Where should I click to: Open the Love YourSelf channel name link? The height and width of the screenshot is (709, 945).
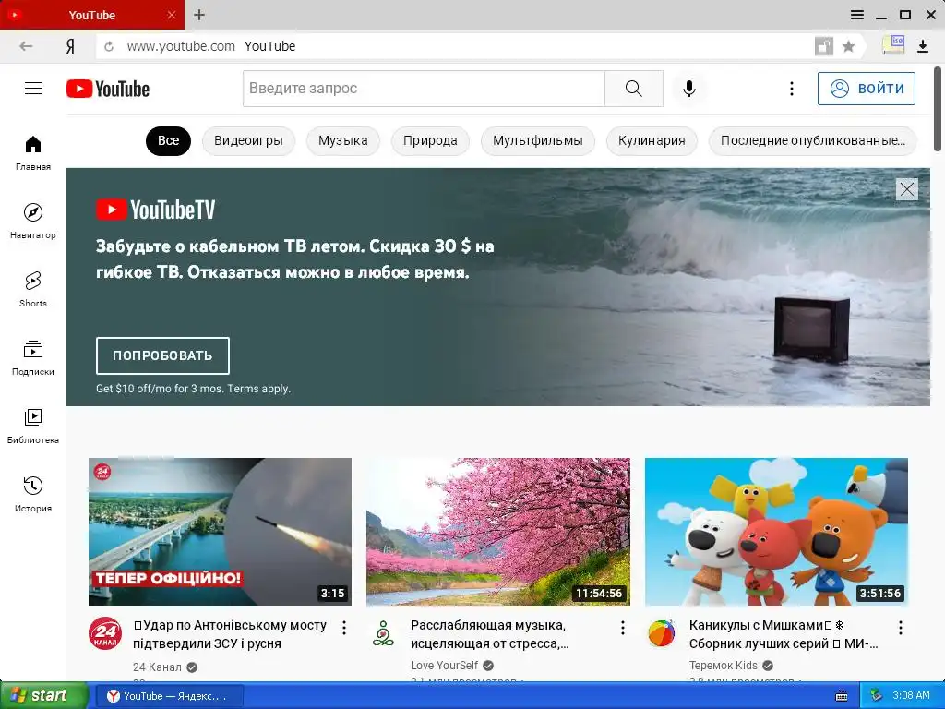[x=444, y=666]
